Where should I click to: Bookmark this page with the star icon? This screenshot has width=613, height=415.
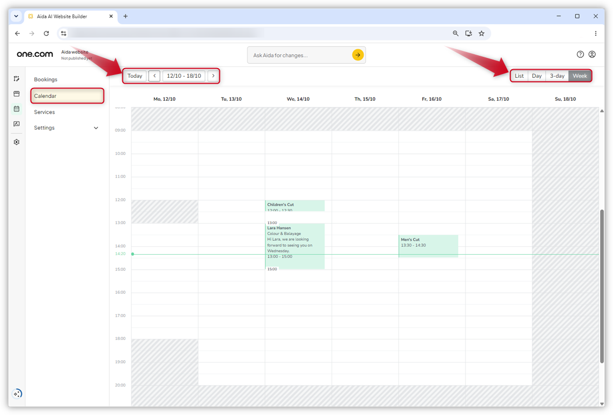click(481, 34)
